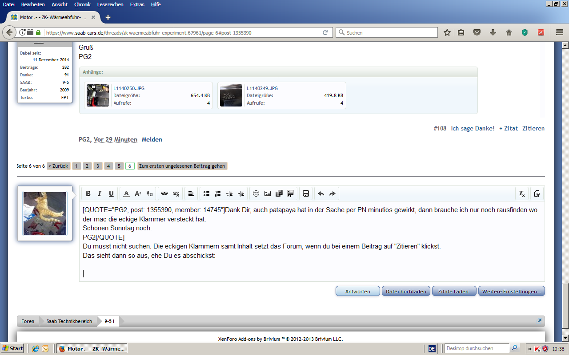Open the font size dropdown
The image size is (569, 355).
[138, 193]
